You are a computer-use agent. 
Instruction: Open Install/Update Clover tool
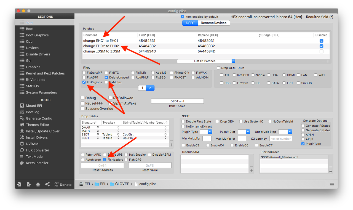coord(43,131)
